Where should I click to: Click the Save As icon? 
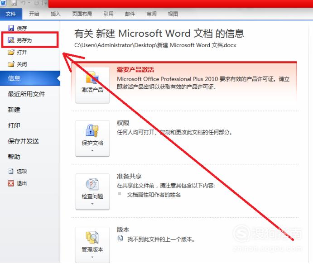pos(11,40)
